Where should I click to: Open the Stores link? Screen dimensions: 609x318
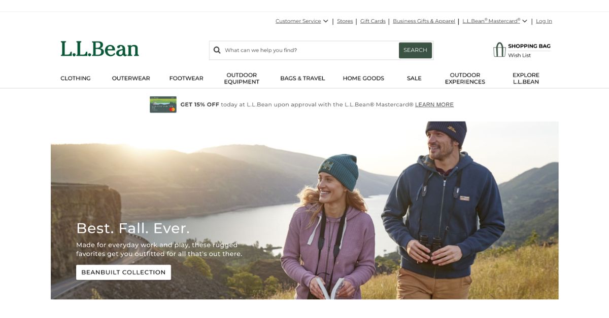pyautogui.click(x=345, y=21)
